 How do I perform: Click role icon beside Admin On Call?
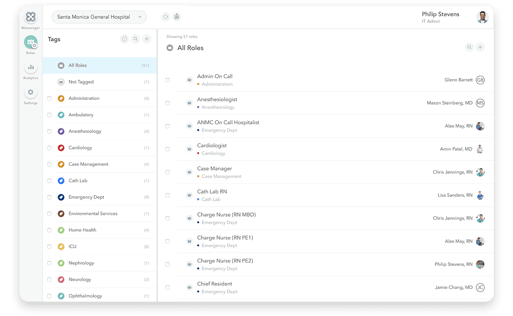pyautogui.click(x=190, y=80)
